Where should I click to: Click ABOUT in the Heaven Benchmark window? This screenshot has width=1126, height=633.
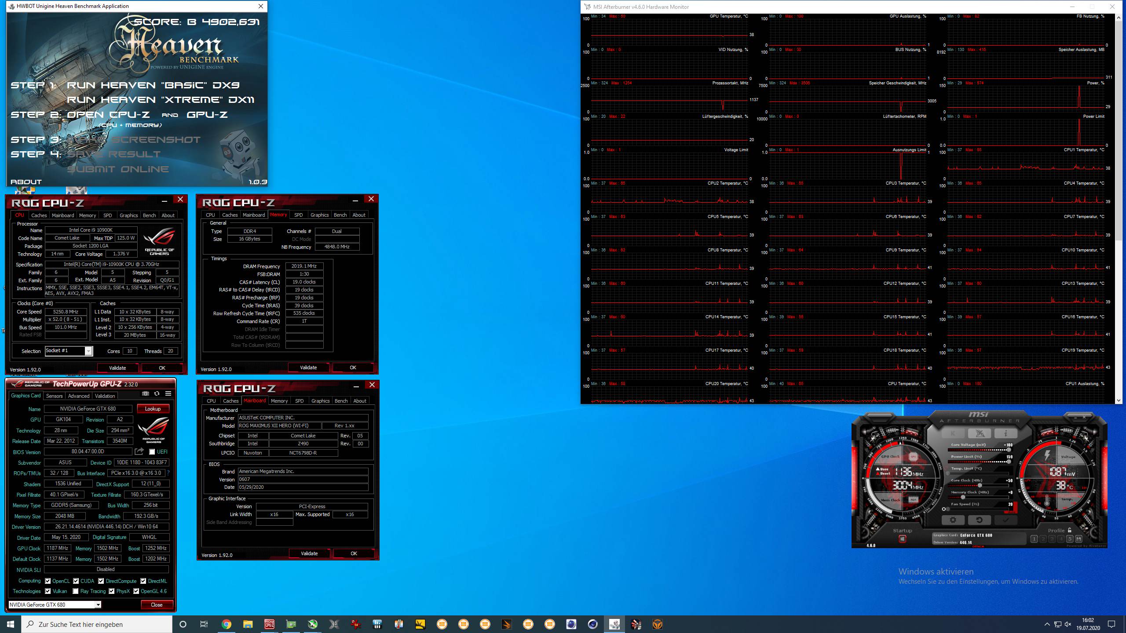click(x=26, y=182)
